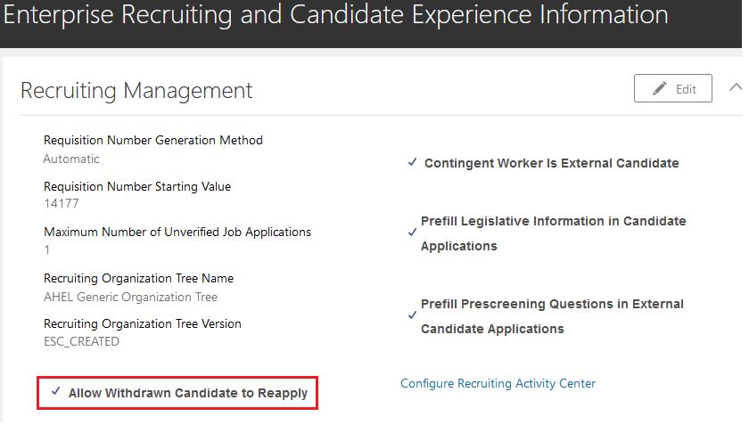Click the pencil icon on the Edit button
The width and height of the screenshot is (749, 433).
(659, 88)
